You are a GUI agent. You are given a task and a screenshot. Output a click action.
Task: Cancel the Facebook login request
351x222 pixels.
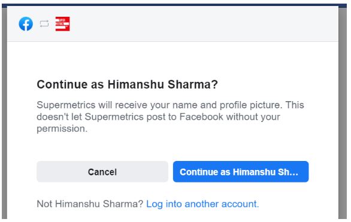point(102,172)
